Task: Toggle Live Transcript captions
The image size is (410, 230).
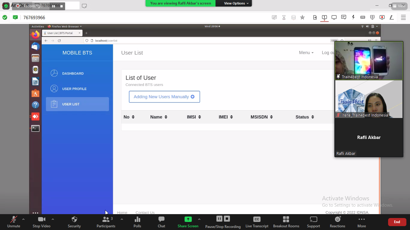Action: pos(257,222)
